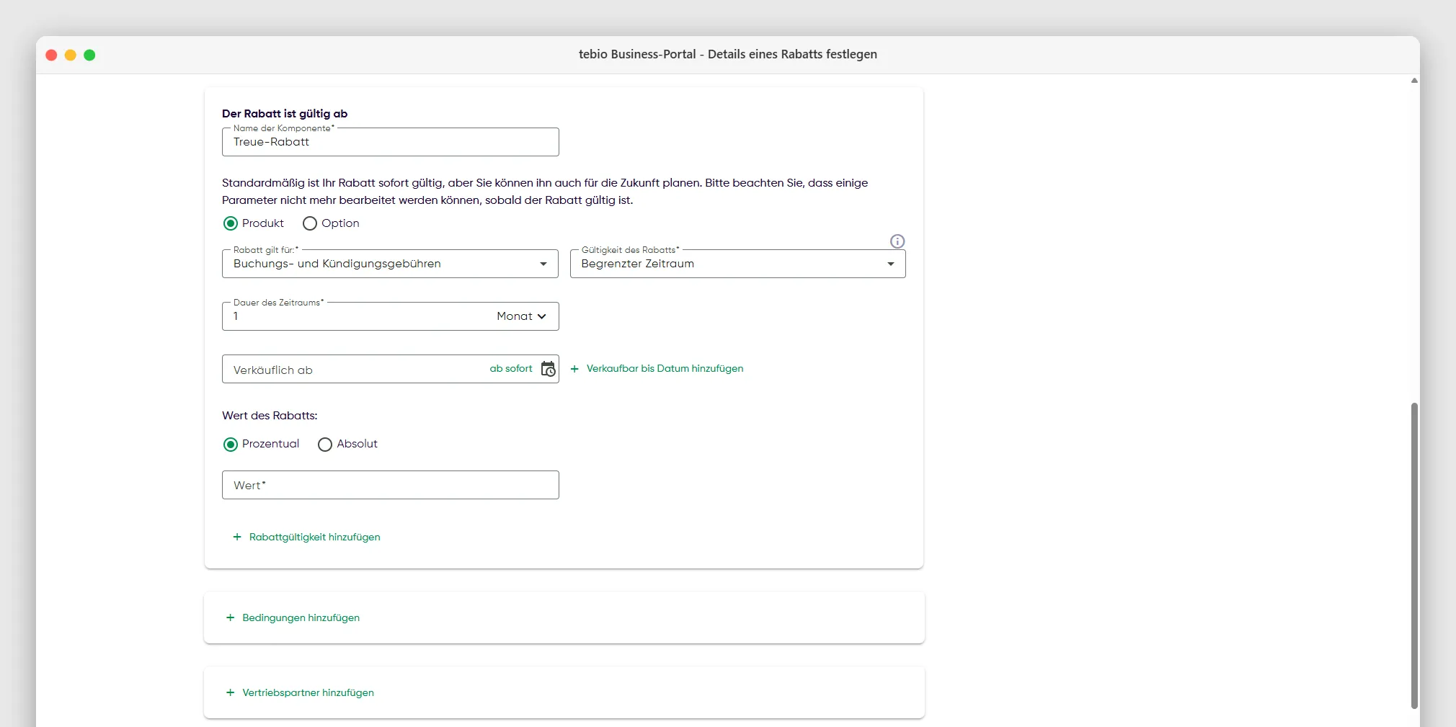Viewport: 1456px width, 727px height.
Task: Click the ab sofort text in date field
Action: coord(511,368)
